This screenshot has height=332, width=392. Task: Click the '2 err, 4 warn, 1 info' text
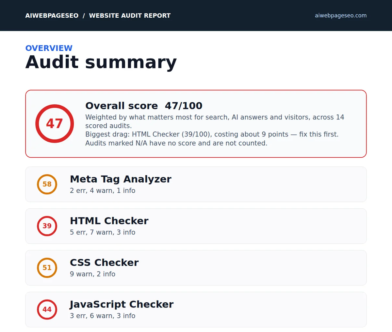click(x=103, y=191)
